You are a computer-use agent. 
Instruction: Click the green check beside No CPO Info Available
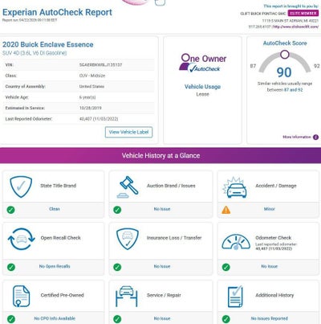tap(11, 319)
